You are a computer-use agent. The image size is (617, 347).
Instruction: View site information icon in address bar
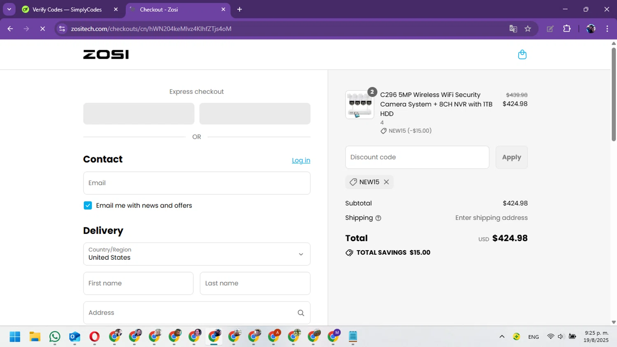(x=62, y=29)
